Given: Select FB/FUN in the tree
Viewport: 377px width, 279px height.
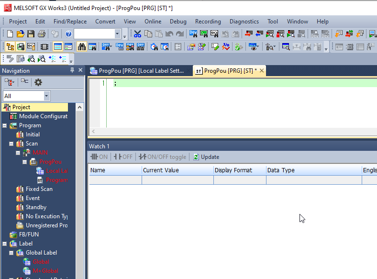Looking at the screenshot, I should 24,234.
